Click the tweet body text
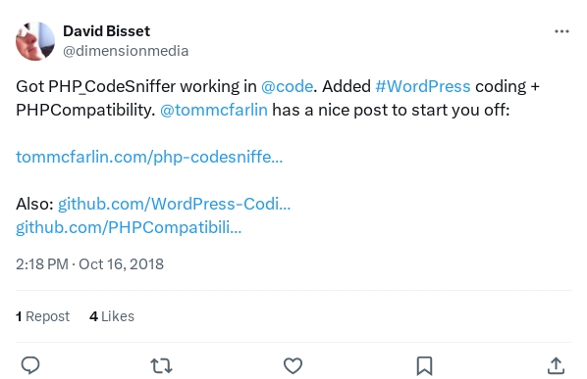 278,98
